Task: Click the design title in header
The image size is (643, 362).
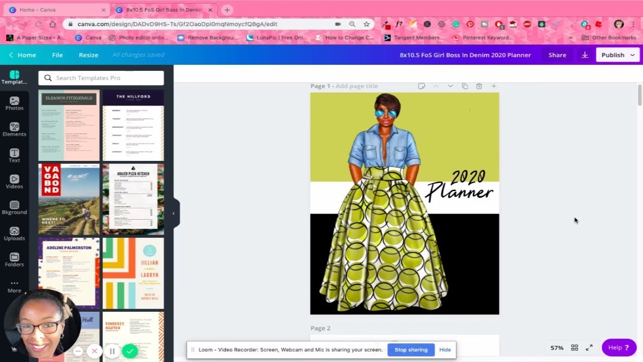Action: [x=465, y=55]
